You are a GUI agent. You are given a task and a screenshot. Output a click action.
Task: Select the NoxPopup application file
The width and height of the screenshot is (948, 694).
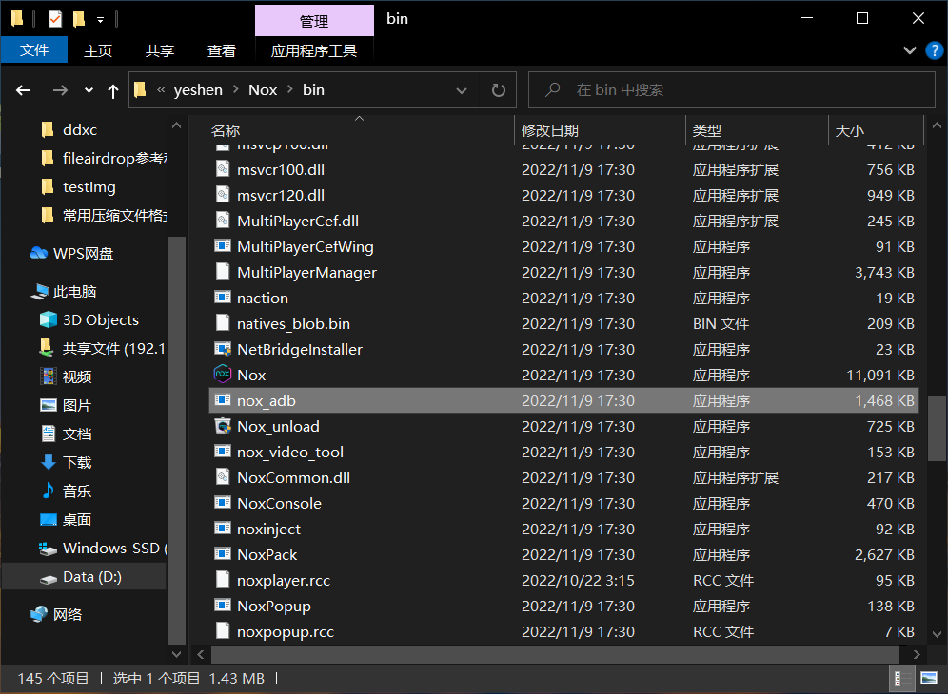tap(563, 606)
